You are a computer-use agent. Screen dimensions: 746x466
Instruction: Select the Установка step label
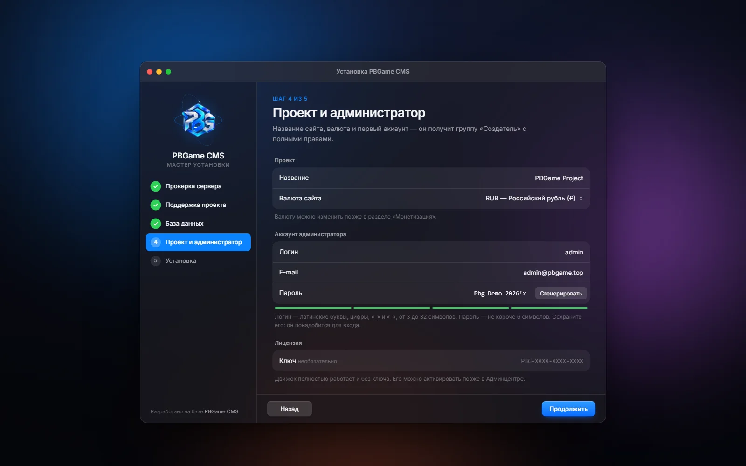(x=181, y=261)
